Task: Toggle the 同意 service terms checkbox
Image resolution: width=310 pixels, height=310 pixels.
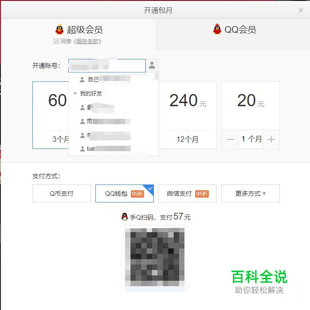Action: pos(56,41)
